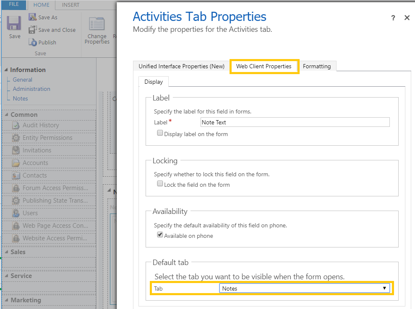This screenshot has height=309, width=415.
Task: Disable the Available on phone option
Action: click(160, 235)
